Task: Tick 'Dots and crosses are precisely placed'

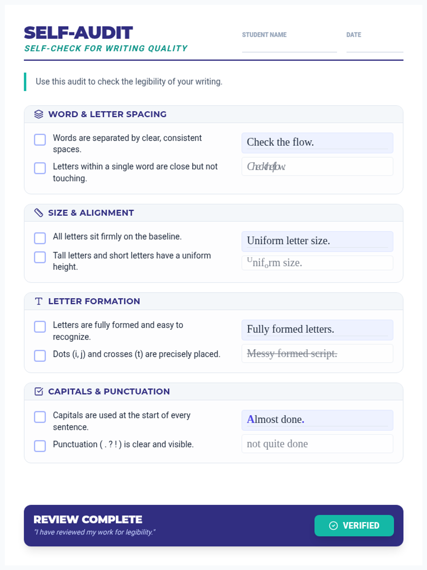Action: coord(40,356)
